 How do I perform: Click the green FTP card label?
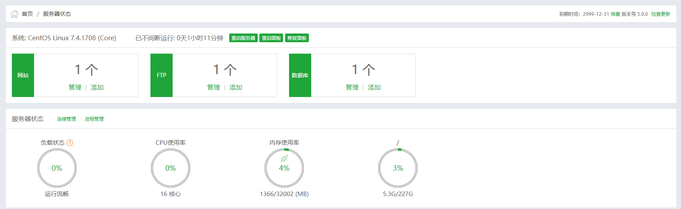tap(162, 75)
